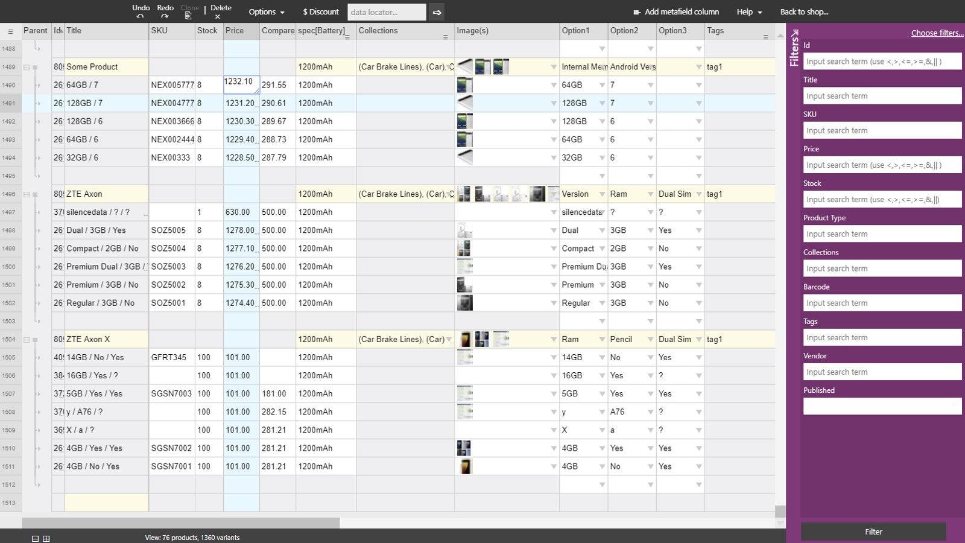Open the images dropdown on ZTE Axon row
965x543 pixels.
pyautogui.click(x=553, y=194)
